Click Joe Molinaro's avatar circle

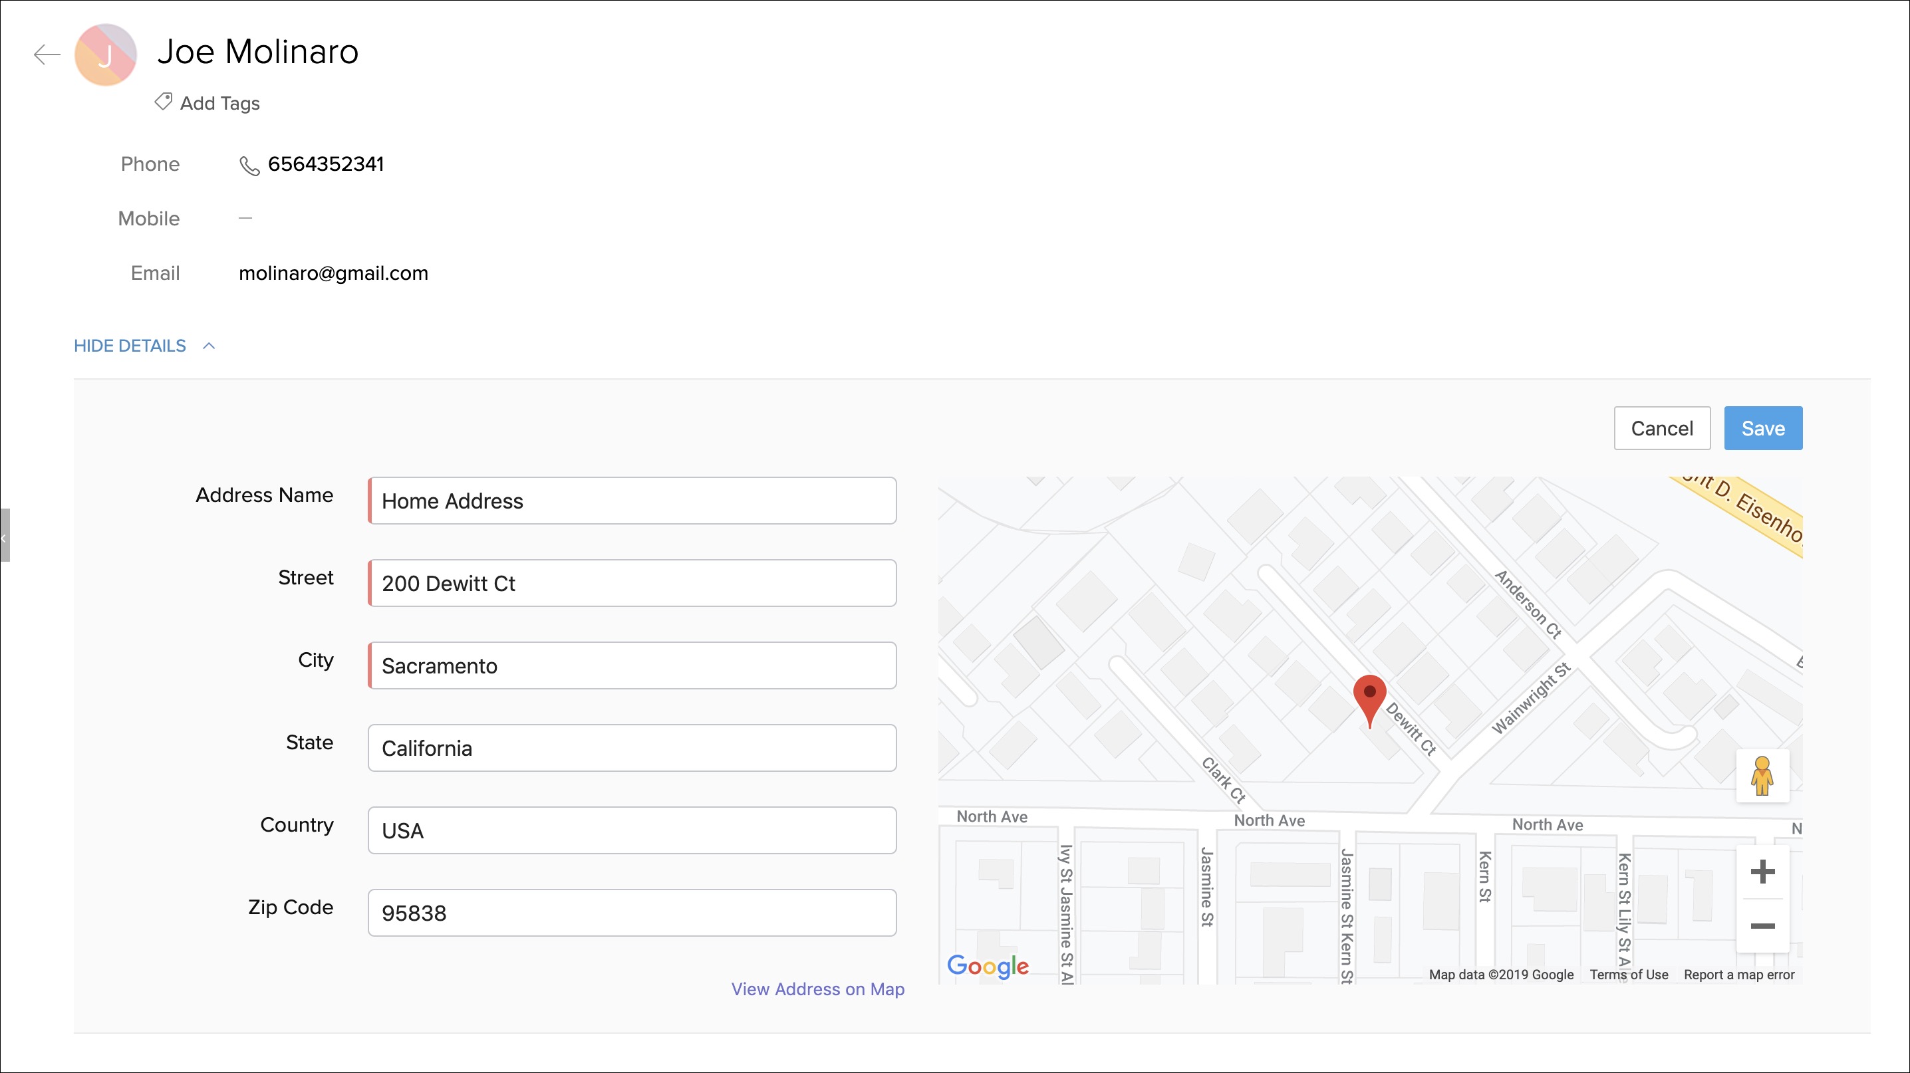pos(106,55)
